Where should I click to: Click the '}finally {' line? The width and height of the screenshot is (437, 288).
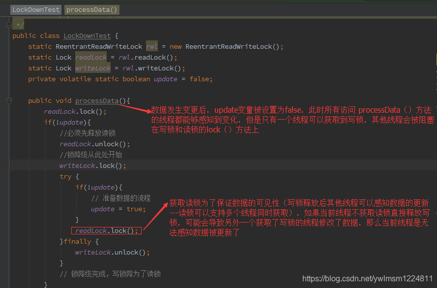coord(79,241)
